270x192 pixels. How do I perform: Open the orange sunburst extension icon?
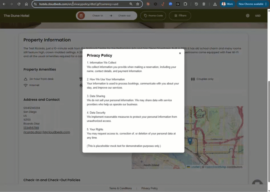(148, 4)
